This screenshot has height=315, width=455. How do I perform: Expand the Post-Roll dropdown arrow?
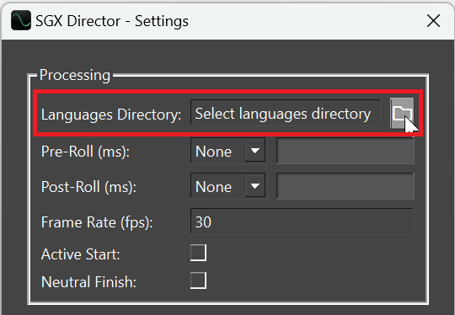[255, 186]
